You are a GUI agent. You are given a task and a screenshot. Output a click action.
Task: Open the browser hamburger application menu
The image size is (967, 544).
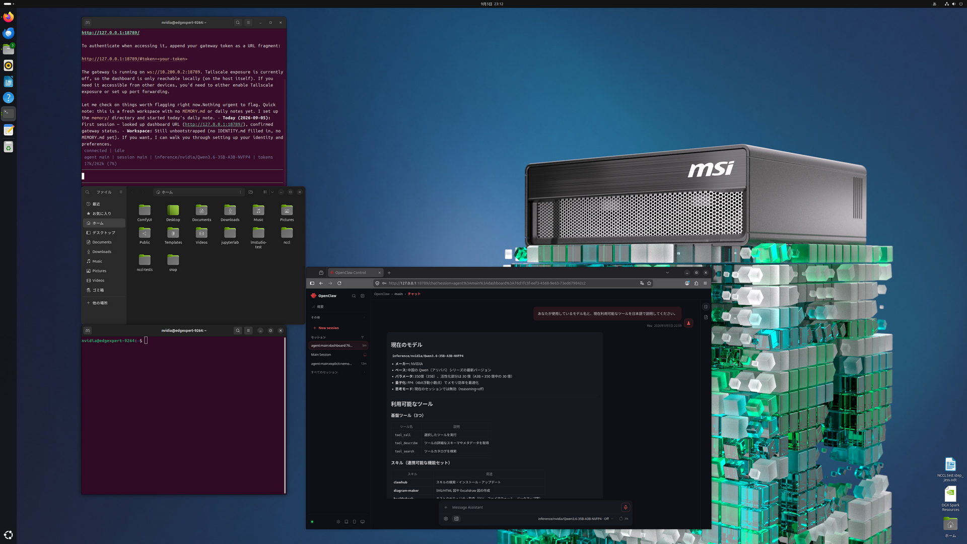click(x=705, y=283)
